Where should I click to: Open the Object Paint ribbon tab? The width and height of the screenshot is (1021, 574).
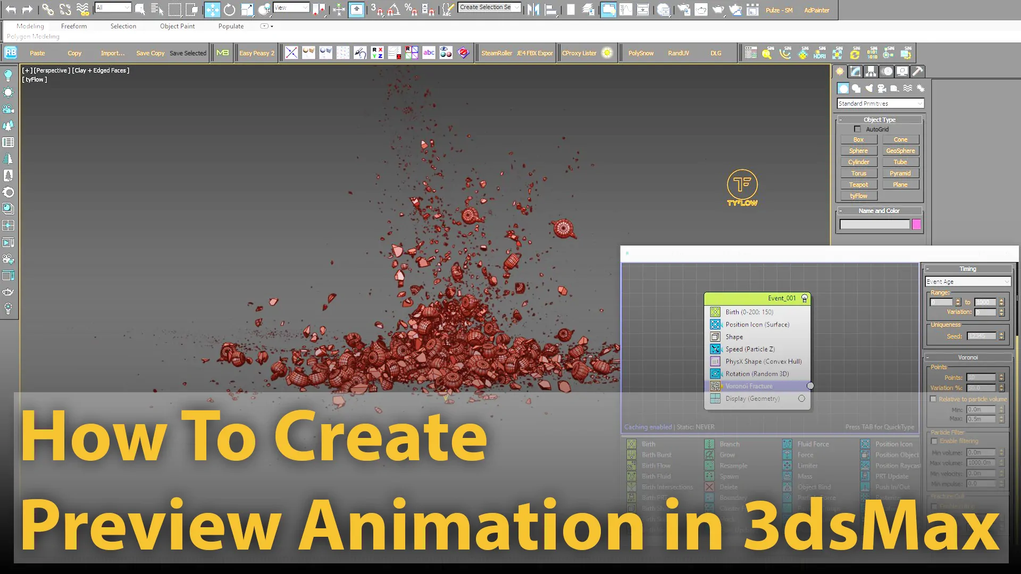tap(177, 26)
